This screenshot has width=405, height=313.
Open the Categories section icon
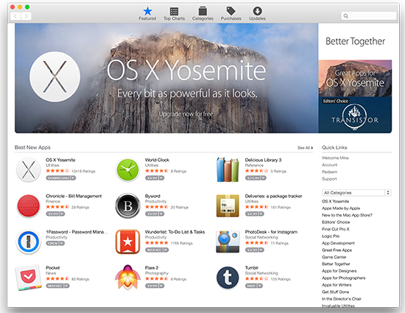click(x=202, y=11)
